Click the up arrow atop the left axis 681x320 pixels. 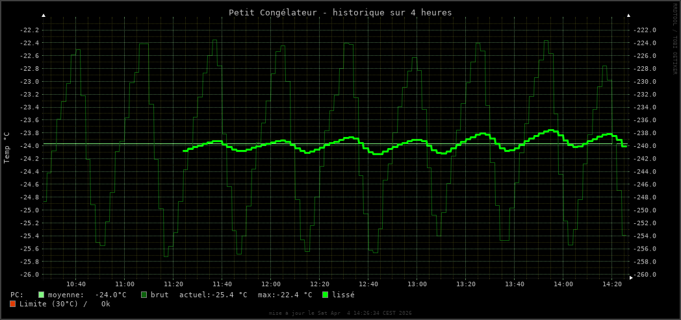point(44,15)
